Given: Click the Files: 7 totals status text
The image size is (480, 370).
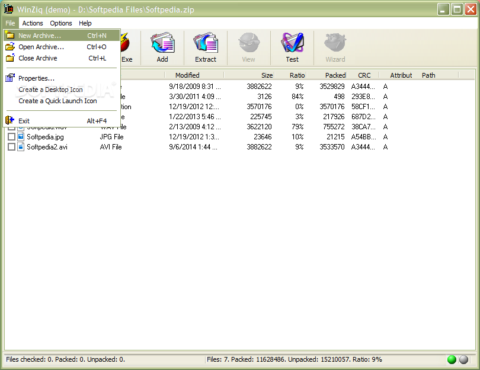Looking at the screenshot, I should point(294,359).
